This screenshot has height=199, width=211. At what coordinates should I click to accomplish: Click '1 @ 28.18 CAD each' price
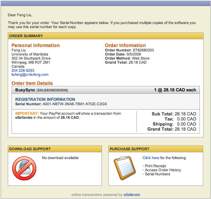175,90
